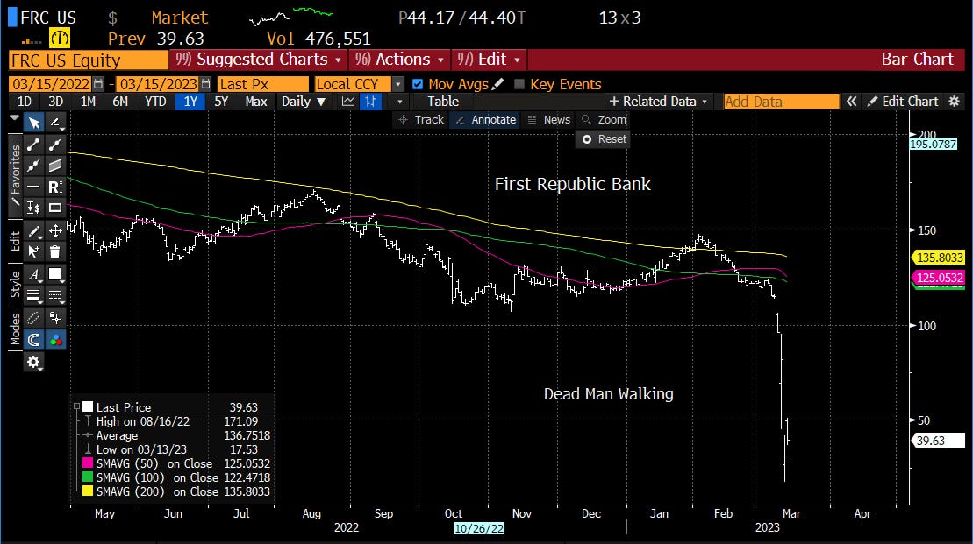This screenshot has width=973, height=544.
Task: Click the Reset button
Action: (604, 139)
